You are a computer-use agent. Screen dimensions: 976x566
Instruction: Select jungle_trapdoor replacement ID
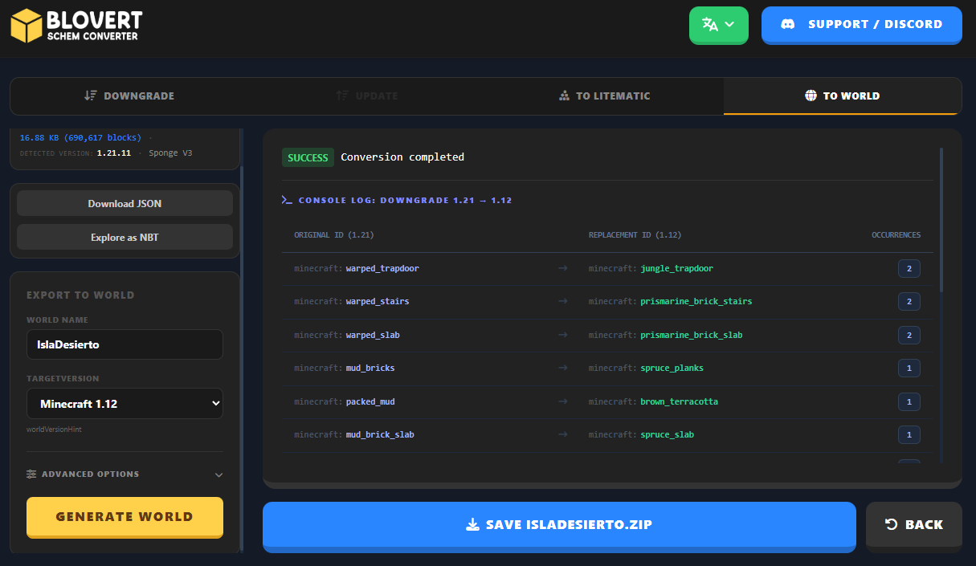pos(676,268)
